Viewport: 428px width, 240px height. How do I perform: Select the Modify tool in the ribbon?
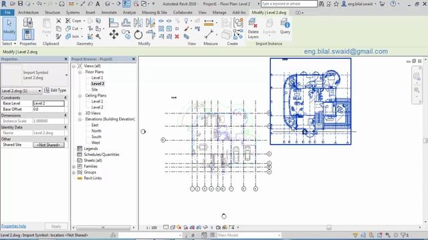pyautogui.click(x=9, y=28)
